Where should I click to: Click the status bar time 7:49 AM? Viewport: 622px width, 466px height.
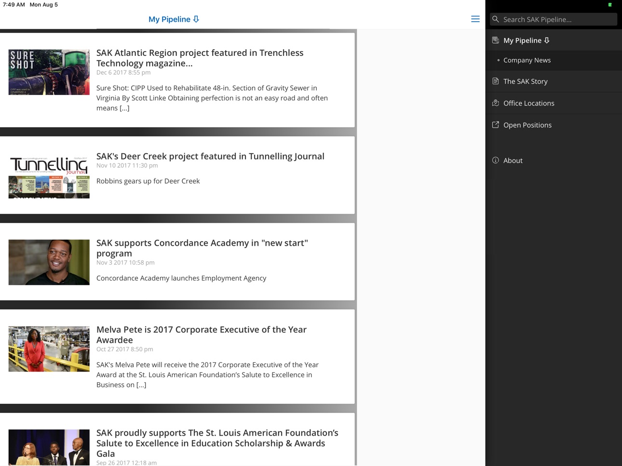click(14, 4)
